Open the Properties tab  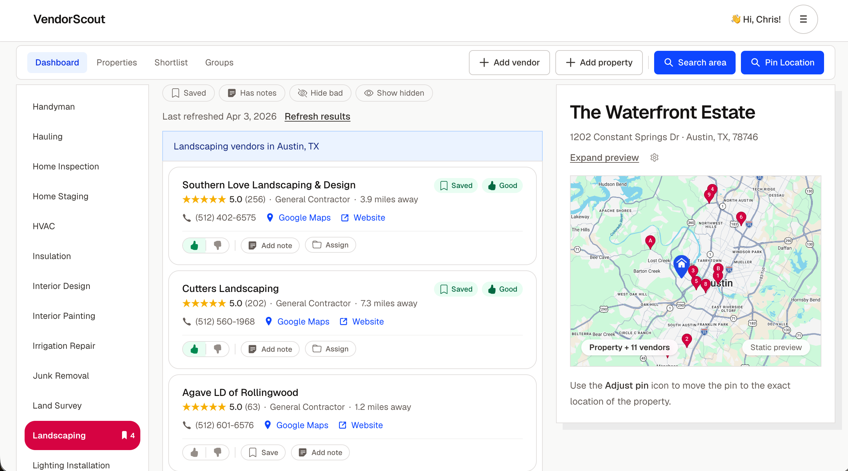(117, 62)
